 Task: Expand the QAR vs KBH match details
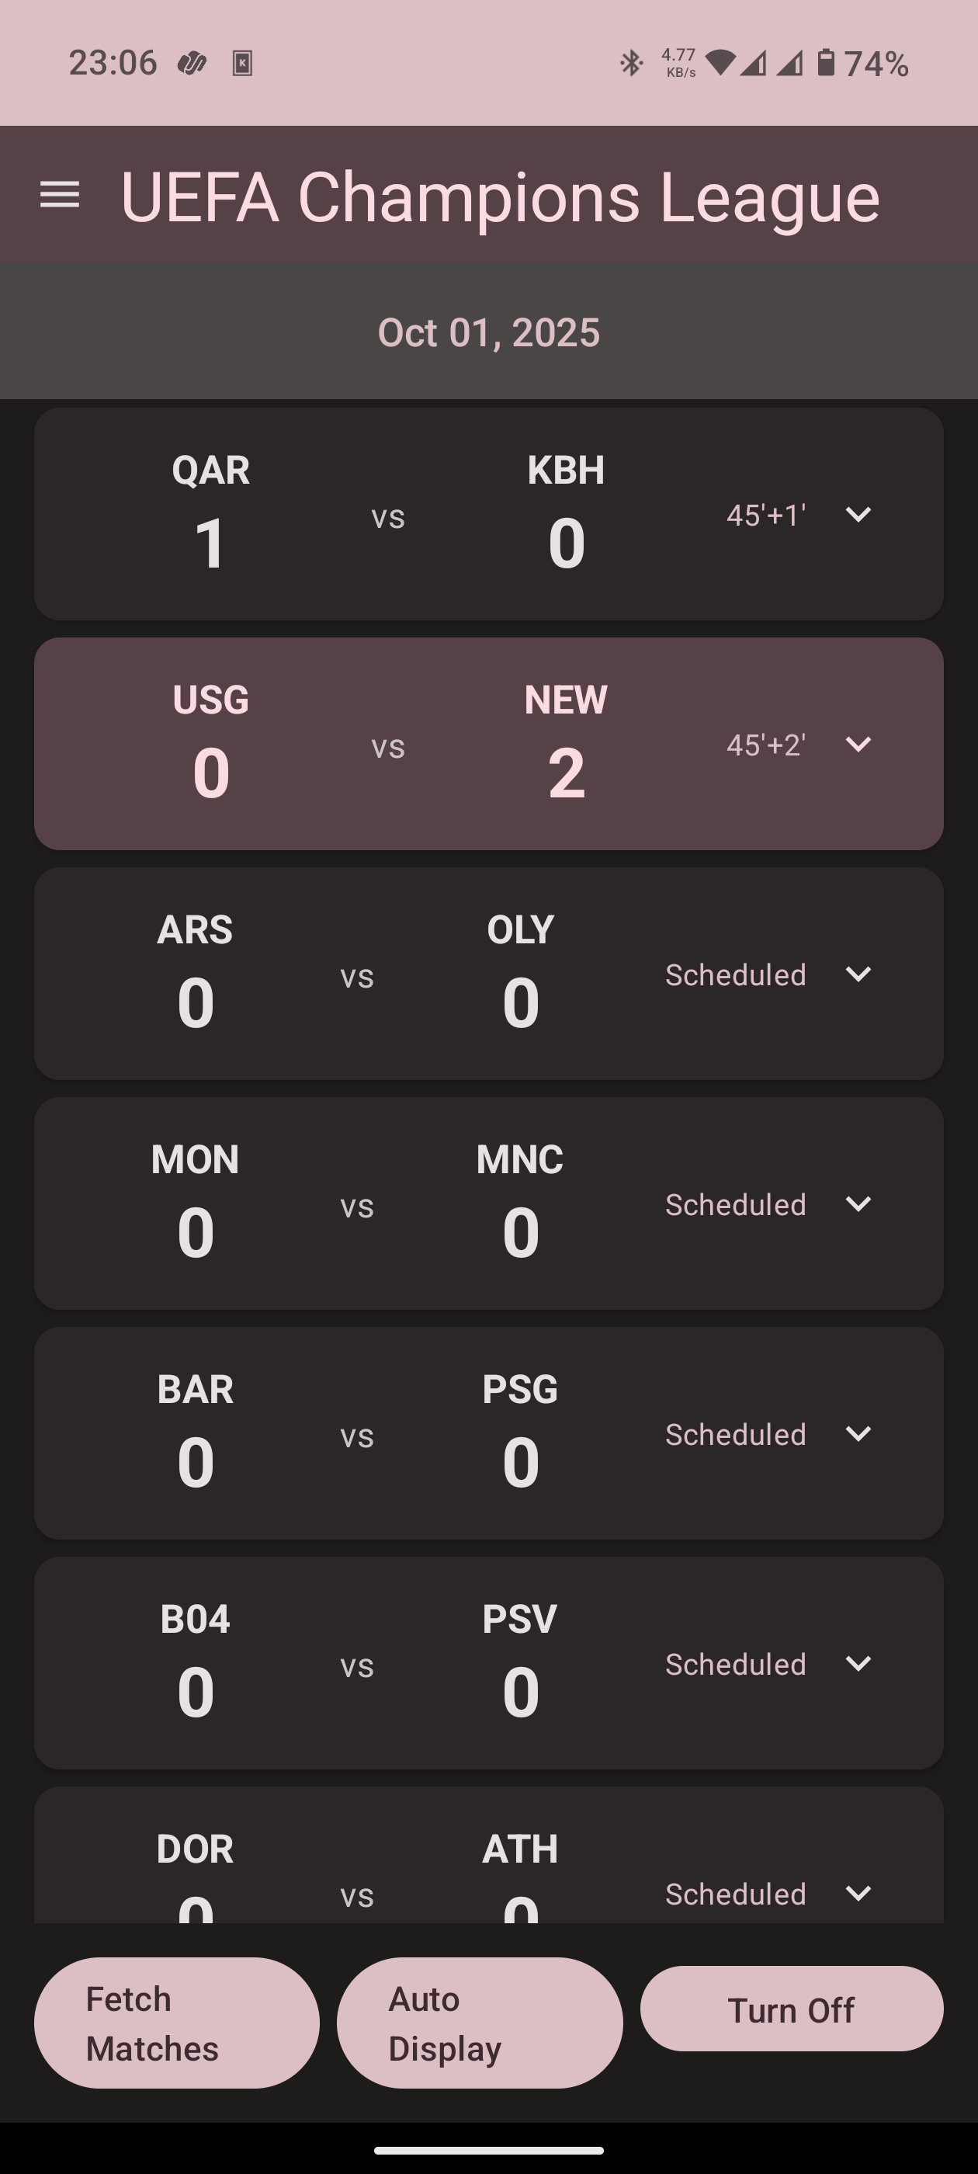(x=858, y=515)
